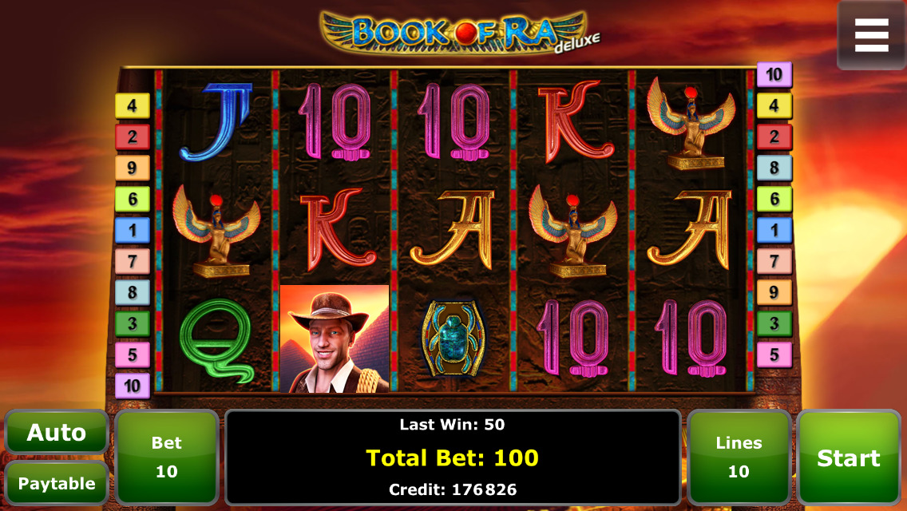
Task: Click the blue J symbol
Action: (x=217, y=121)
